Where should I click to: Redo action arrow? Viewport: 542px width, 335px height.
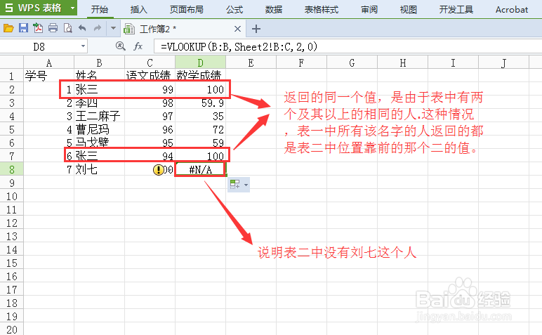tap(98, 28)
